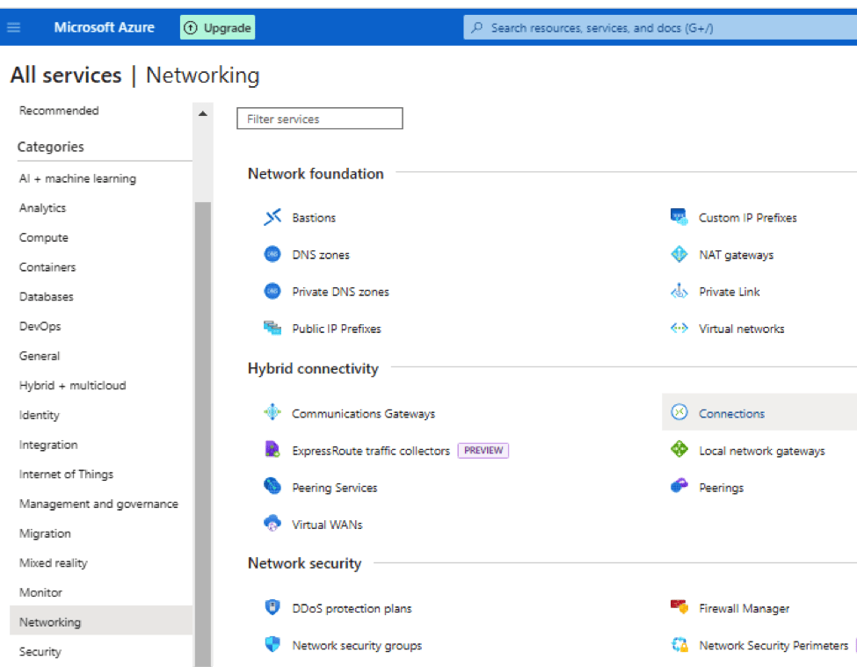Open the Communications Gateways icon
Image resolution: width=857 pixels, height=667 pixels.
tap(272, 413)
